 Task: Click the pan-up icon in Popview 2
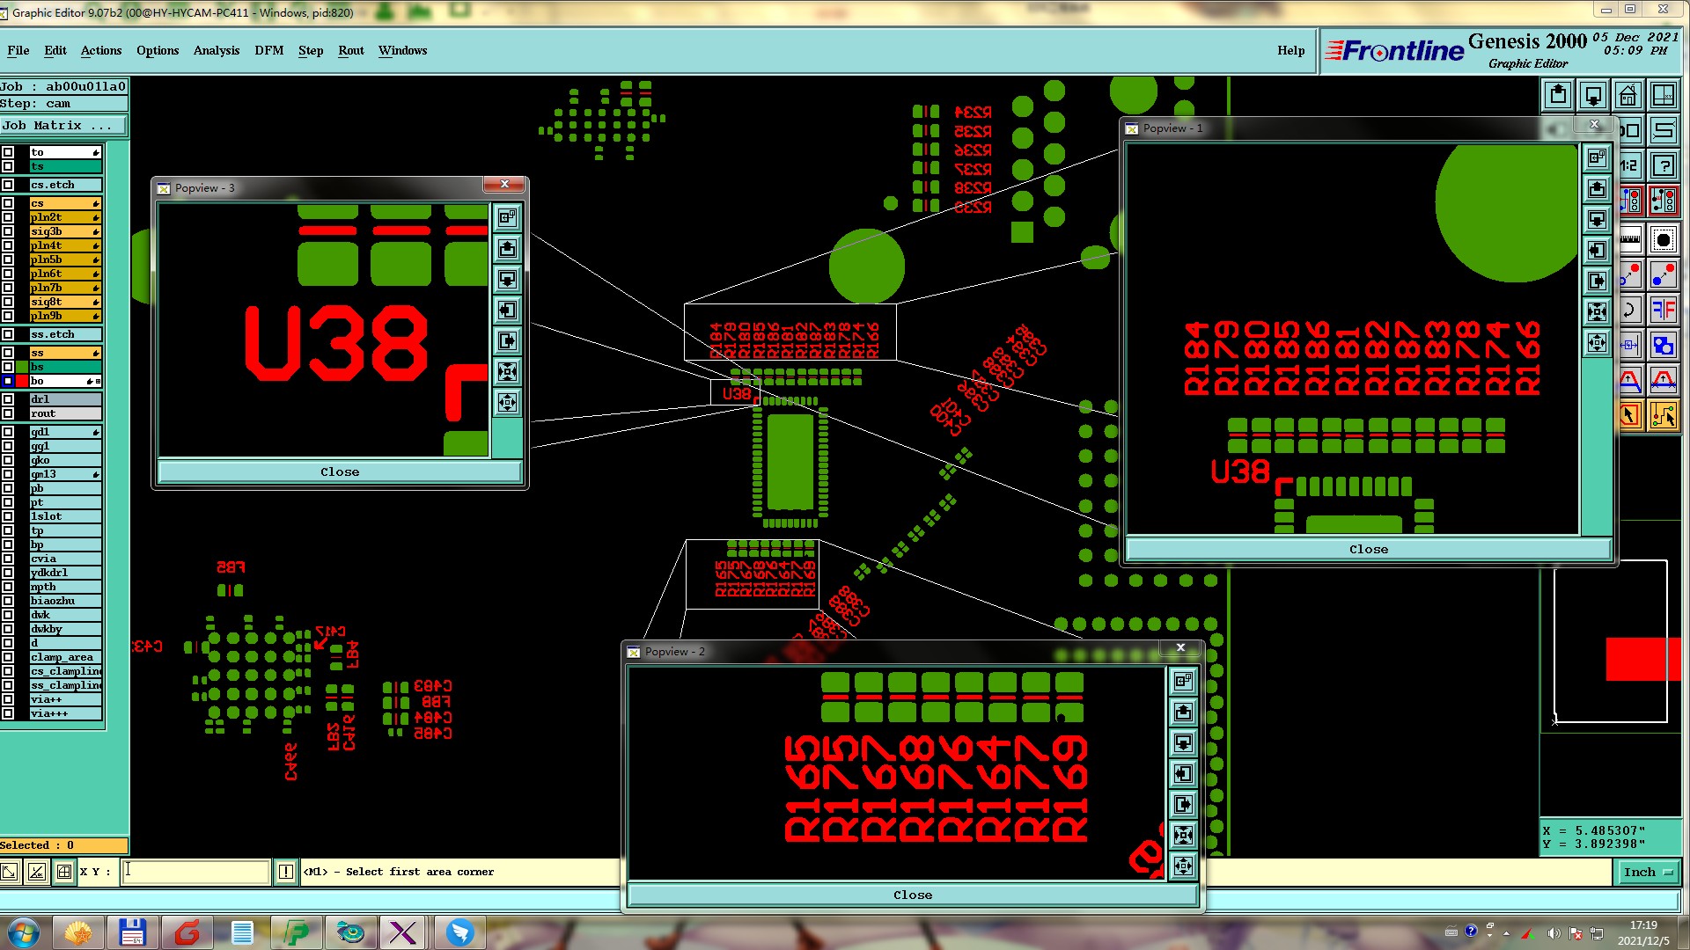1183,712
